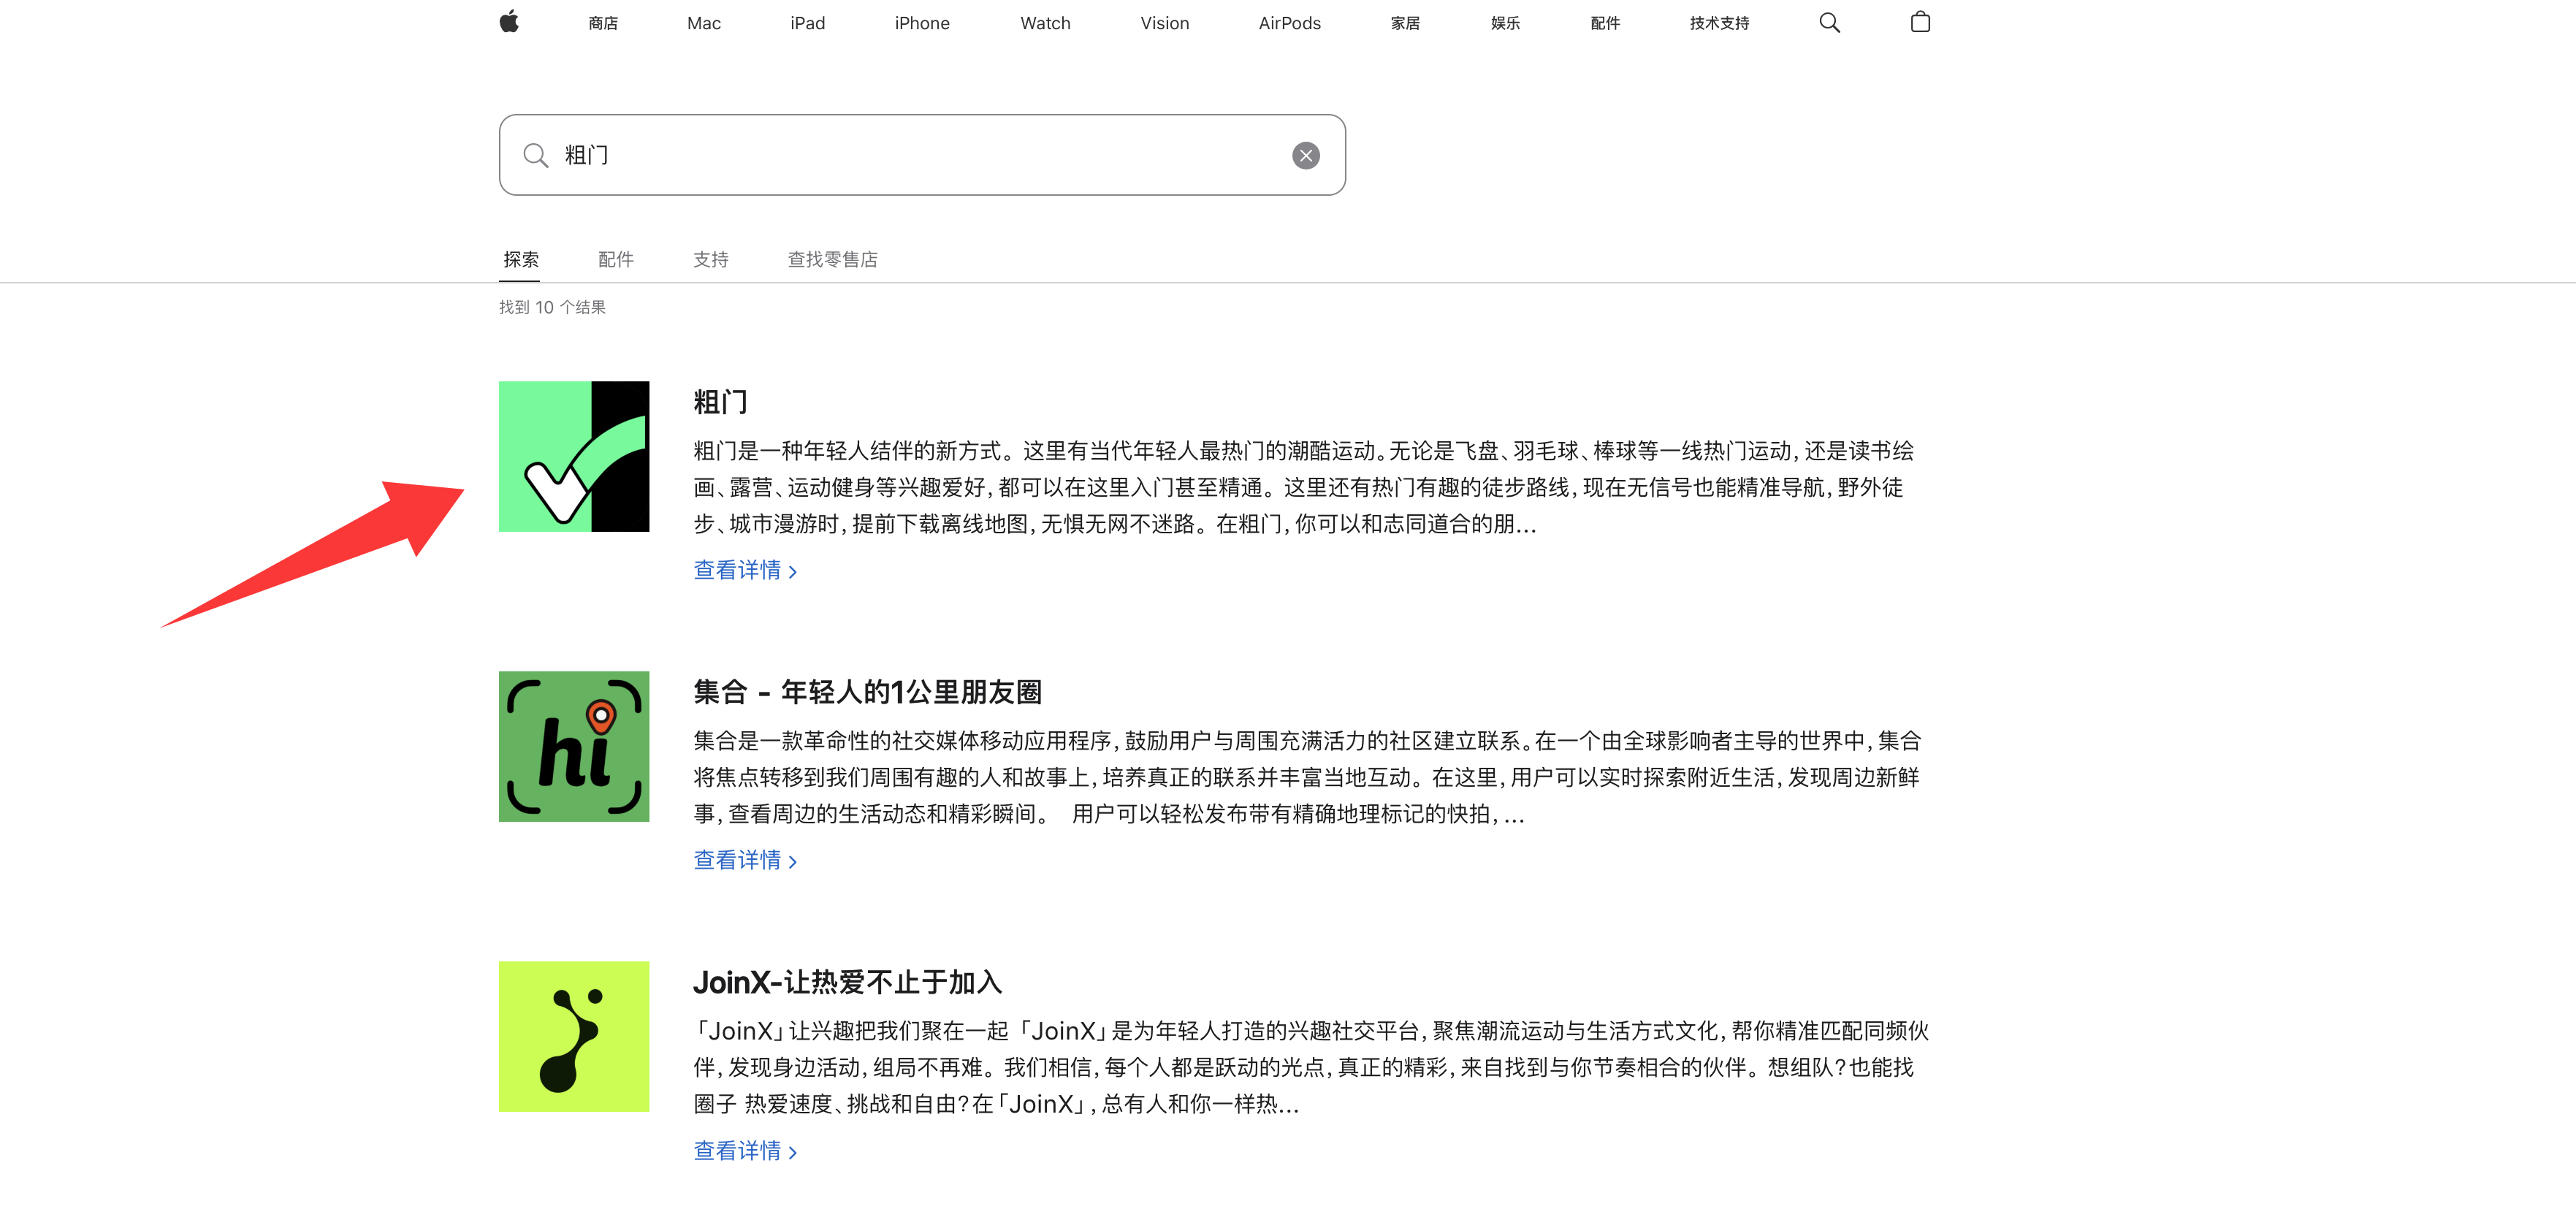Image resolution: width=2576 pixels, height=1220 pixels.
Task: Select the 支持 tab
Action: pos(711,259)
